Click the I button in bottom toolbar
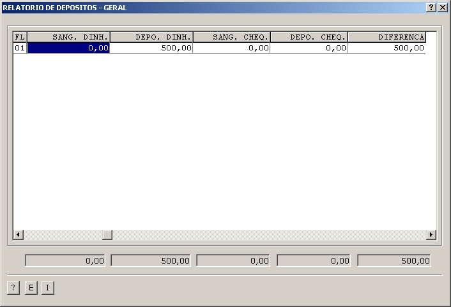 48,287
